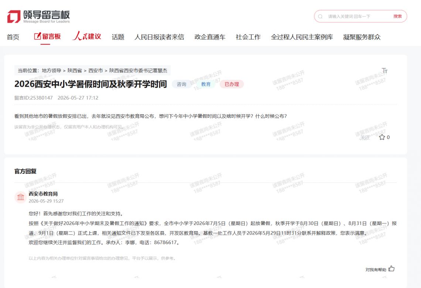Open the 凝聚服务群众 menu item

[362, 37]
